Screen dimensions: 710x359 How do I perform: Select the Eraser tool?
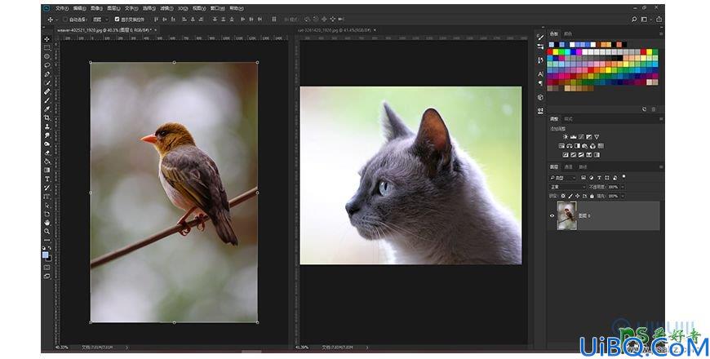click(x=47, y=153)
